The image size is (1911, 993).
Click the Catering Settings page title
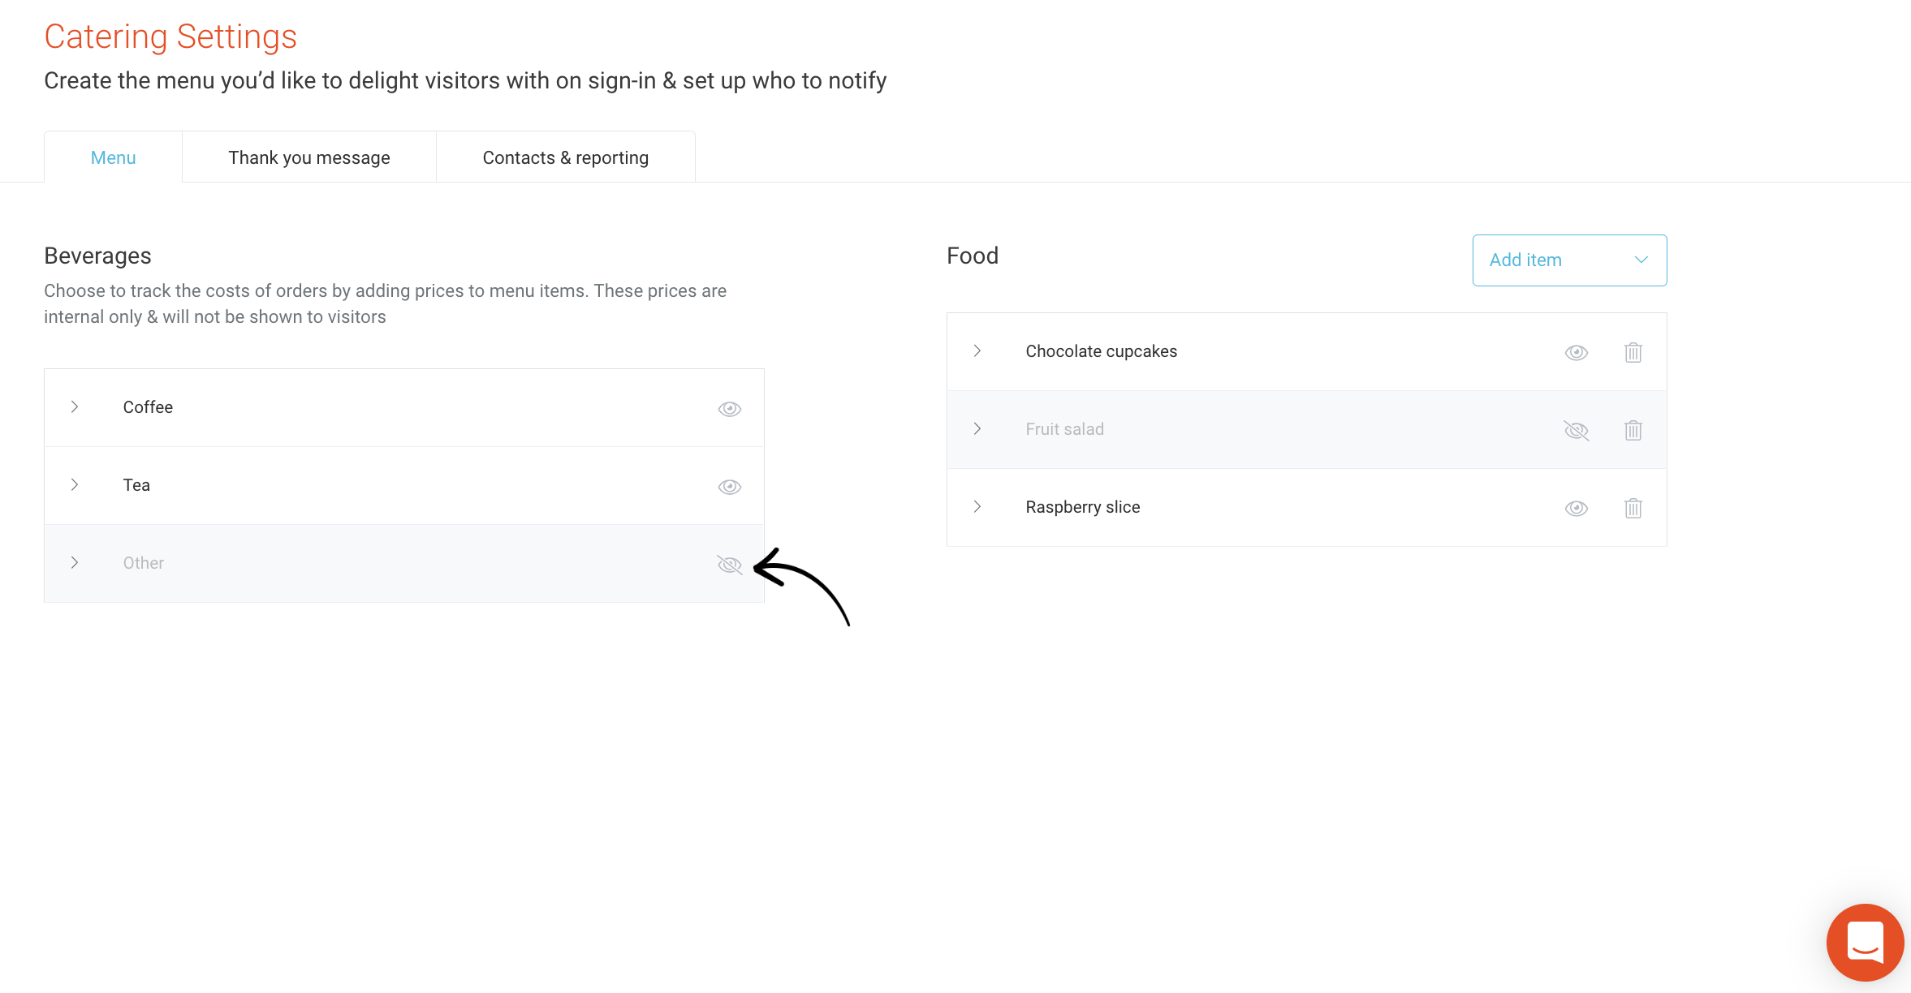coord(170,37)
